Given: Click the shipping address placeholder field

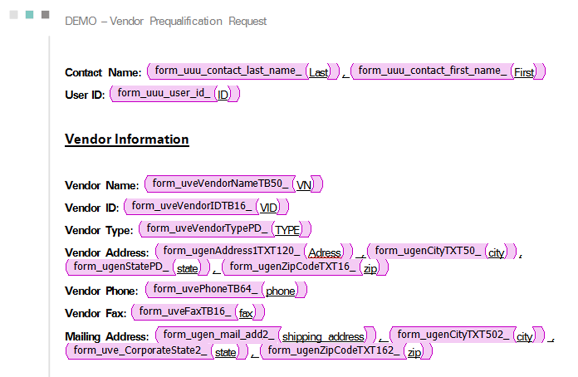Looking at the screenshot, I should [x=323, y=337].
